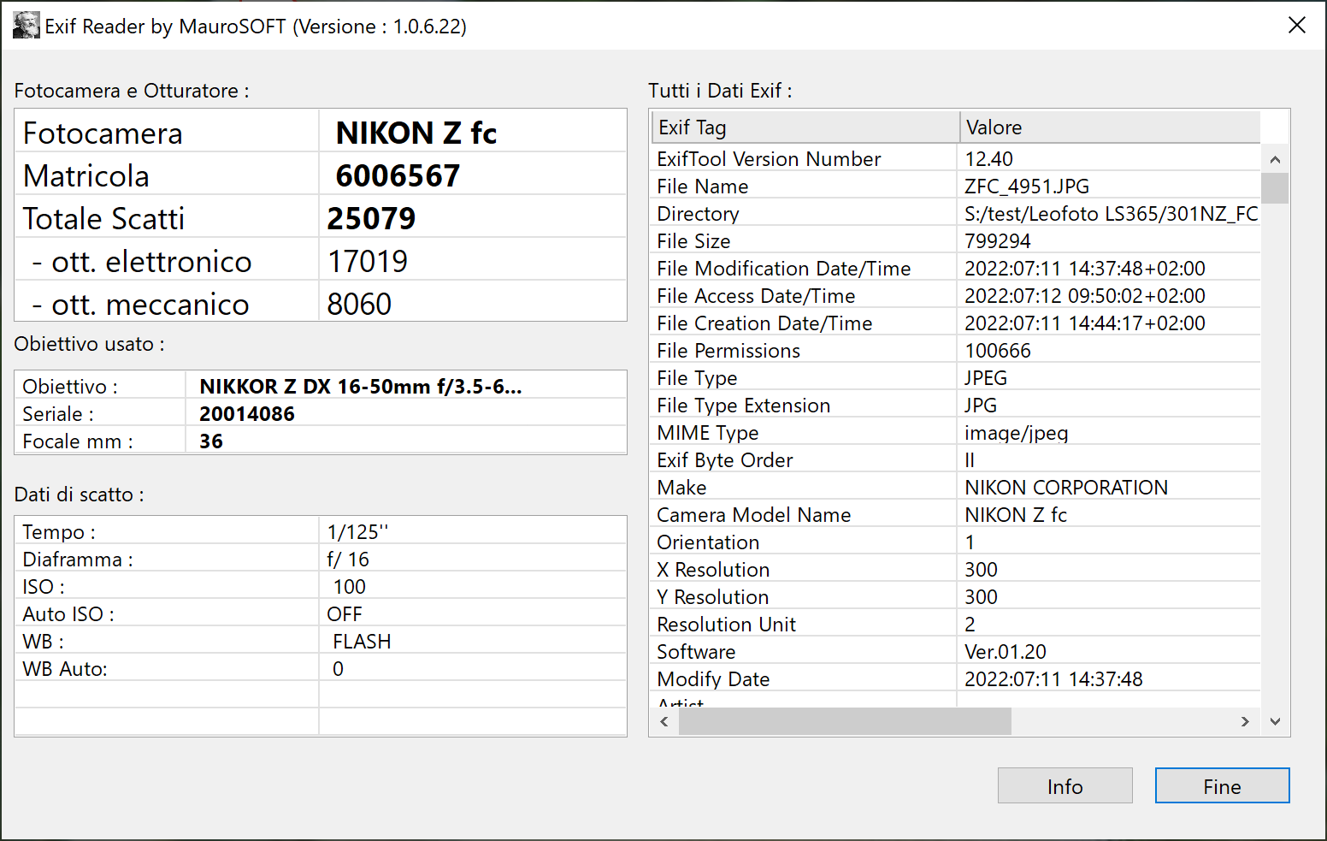Click the Fotocamera label cell

(167, 131)
